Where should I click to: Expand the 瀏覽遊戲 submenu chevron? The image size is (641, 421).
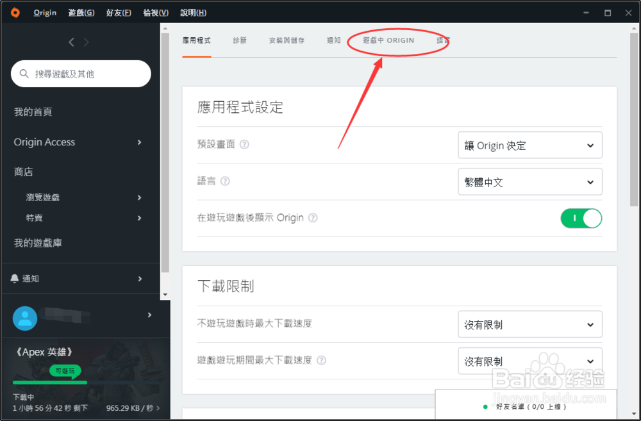139,197
